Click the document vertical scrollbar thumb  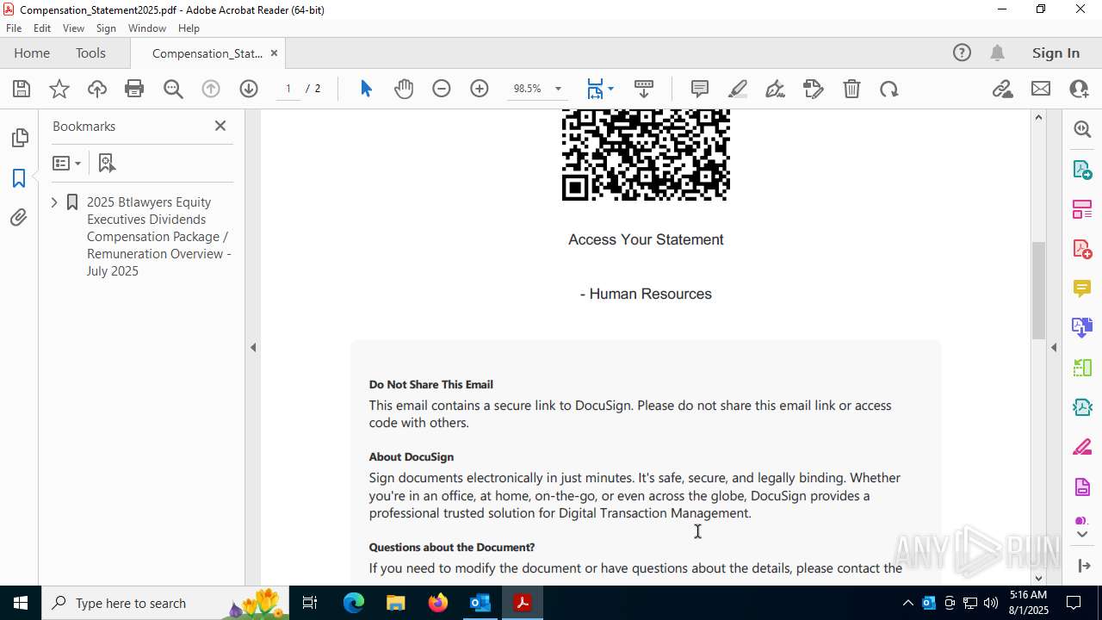point(1038,290)
